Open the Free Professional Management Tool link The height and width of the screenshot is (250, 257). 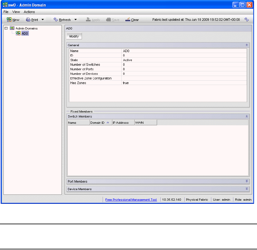click(x=131, y=199)
